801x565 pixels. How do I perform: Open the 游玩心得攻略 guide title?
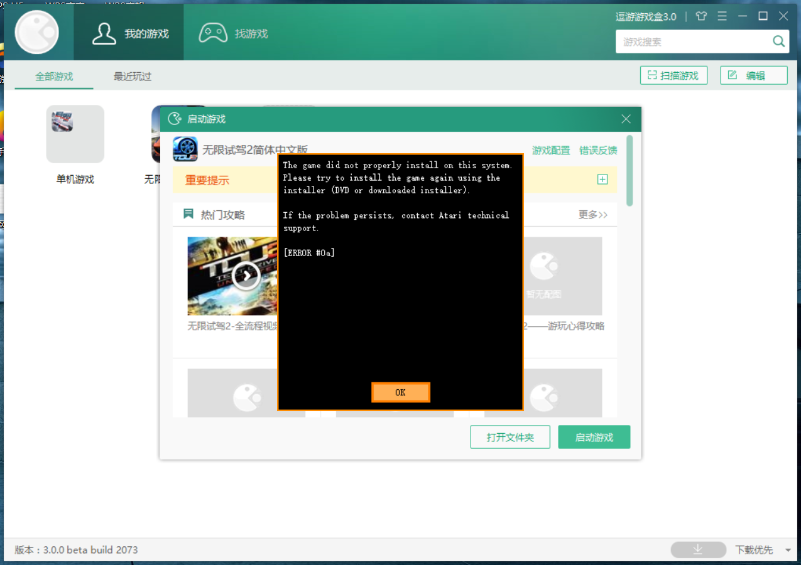tap(564, 326)
